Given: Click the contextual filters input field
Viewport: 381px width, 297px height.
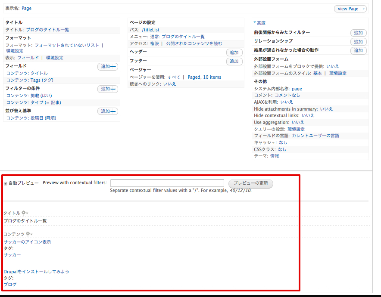Looking at the screenshot, I should click(x=168, y=183).
